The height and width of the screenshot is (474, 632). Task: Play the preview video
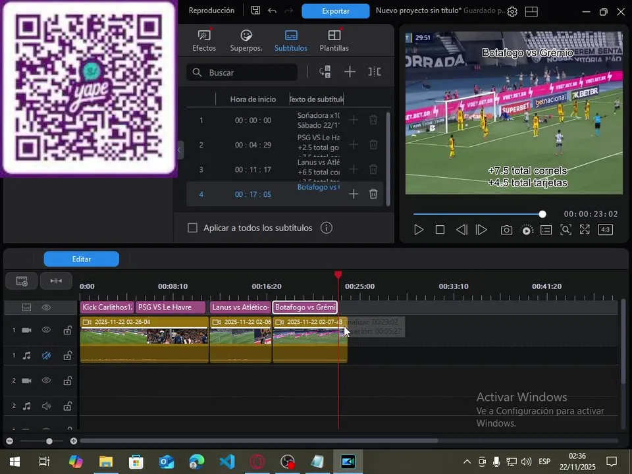pos(419,230)
